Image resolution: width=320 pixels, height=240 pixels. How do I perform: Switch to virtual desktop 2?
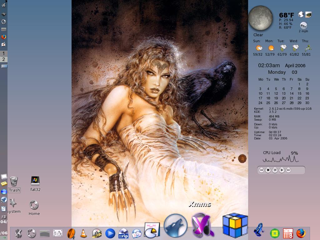[x=4, y=59]
